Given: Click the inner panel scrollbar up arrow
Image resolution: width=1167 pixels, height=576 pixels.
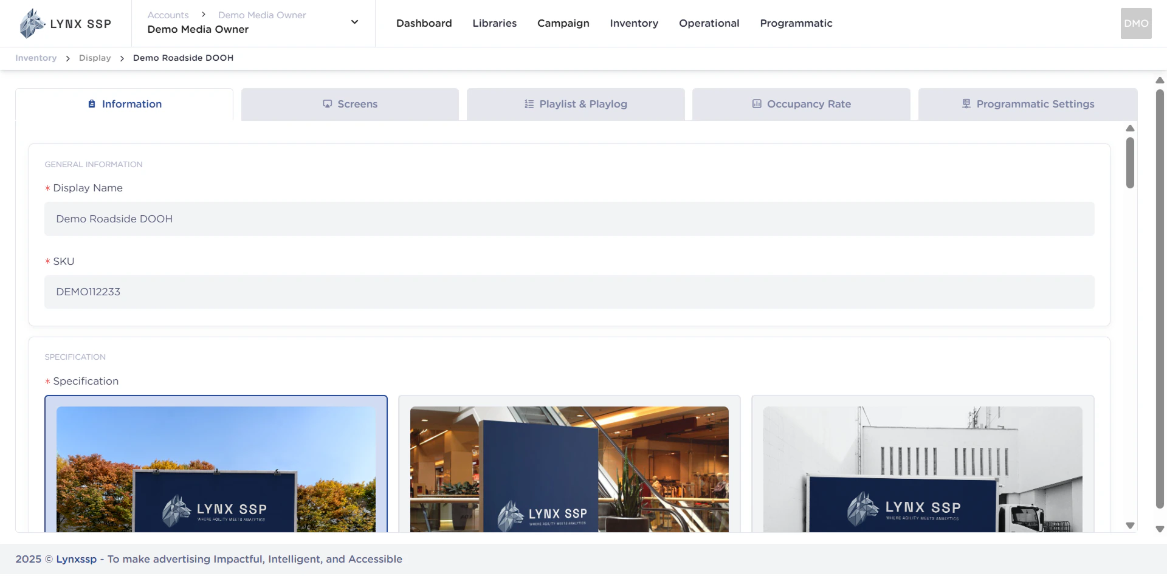Looking at the screenshot, I should pos(1130,128).
